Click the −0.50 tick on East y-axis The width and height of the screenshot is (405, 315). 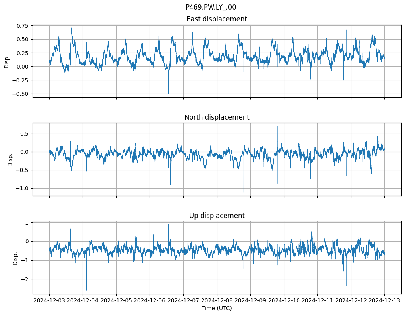(x=21, y=94)
